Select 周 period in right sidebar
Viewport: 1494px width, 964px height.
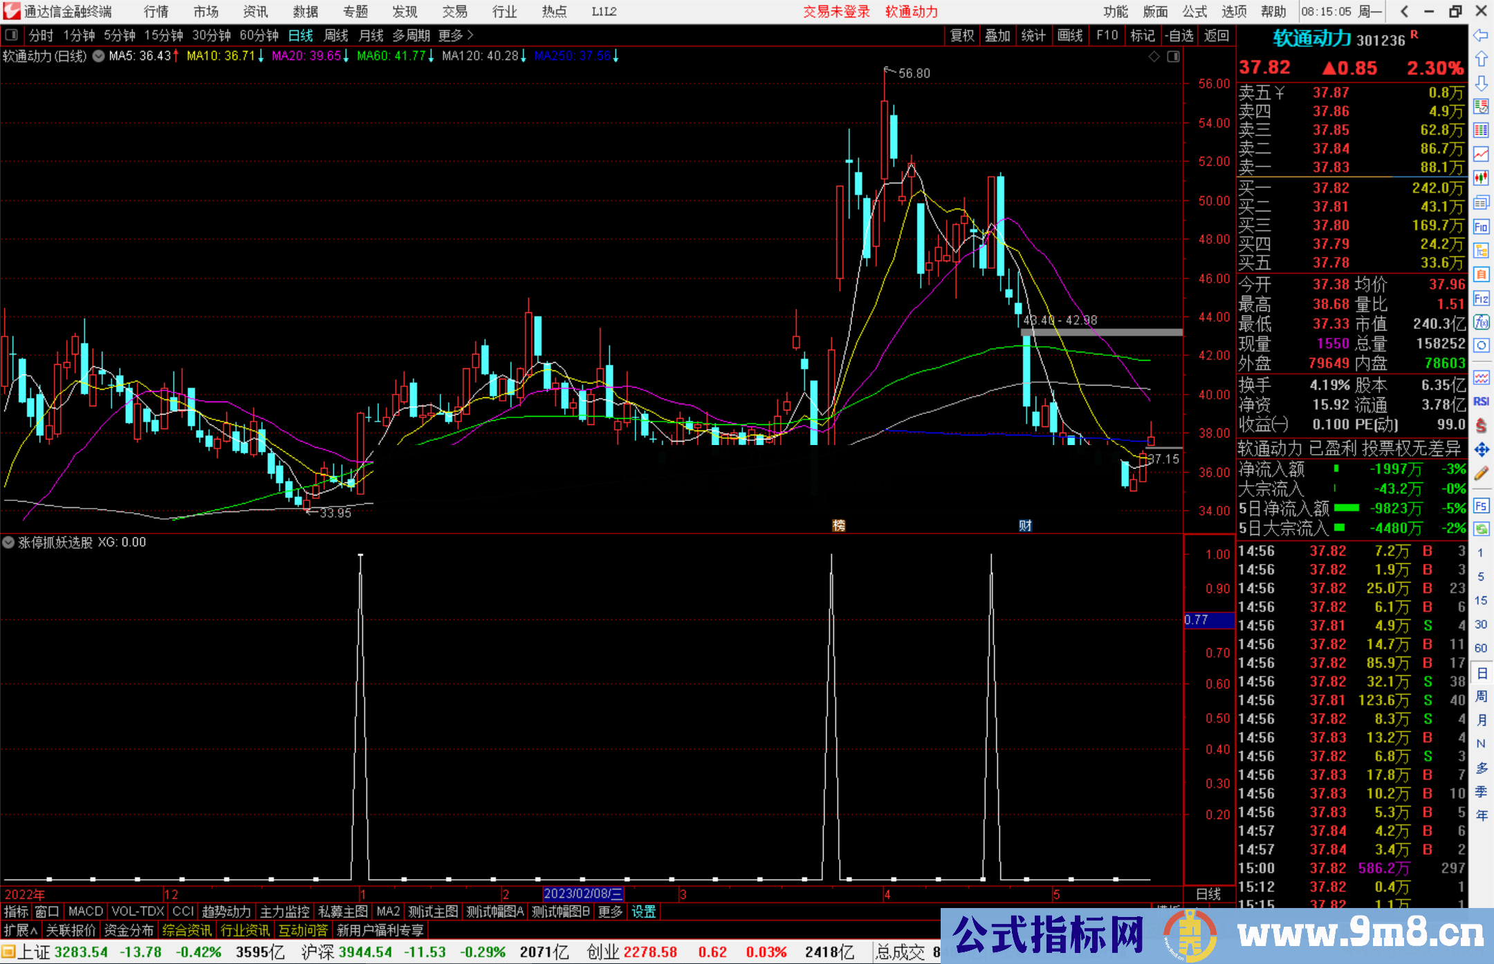(x=1481, y=696)
